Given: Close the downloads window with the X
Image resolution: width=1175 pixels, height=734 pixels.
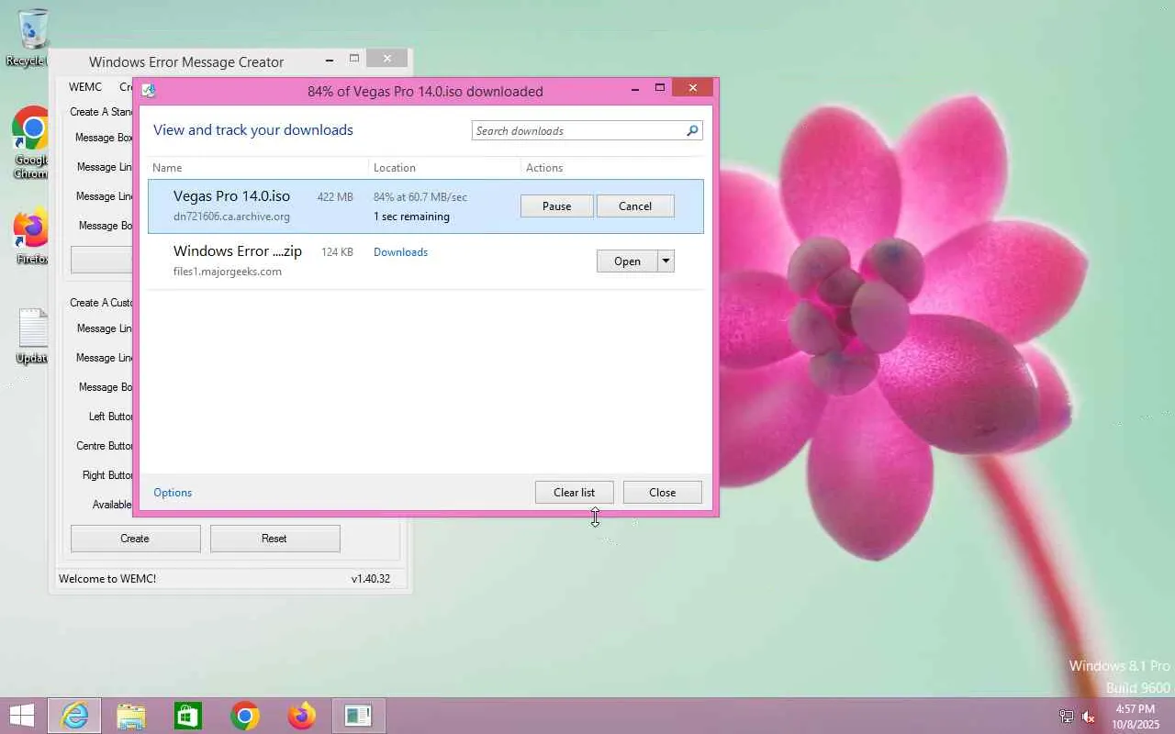Looking at the screenshot, I should [693, 88].
